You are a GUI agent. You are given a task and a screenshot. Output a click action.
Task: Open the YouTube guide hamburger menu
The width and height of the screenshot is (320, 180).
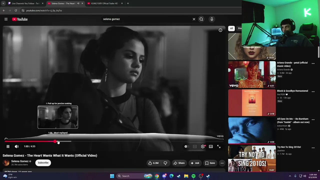click(x=6, y=19)
